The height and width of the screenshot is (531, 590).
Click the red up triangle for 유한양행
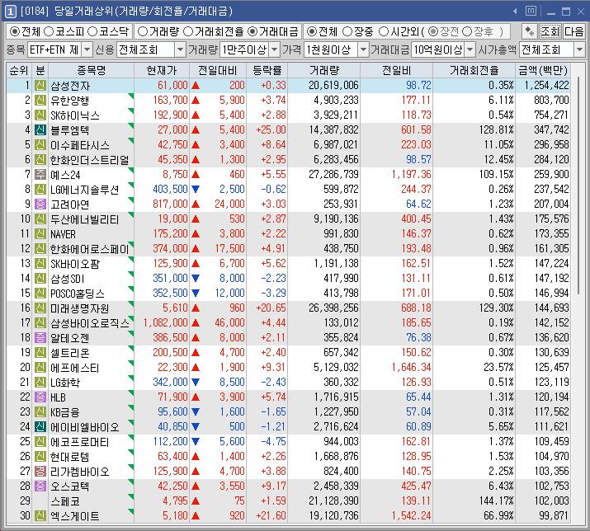coord(196,100)
